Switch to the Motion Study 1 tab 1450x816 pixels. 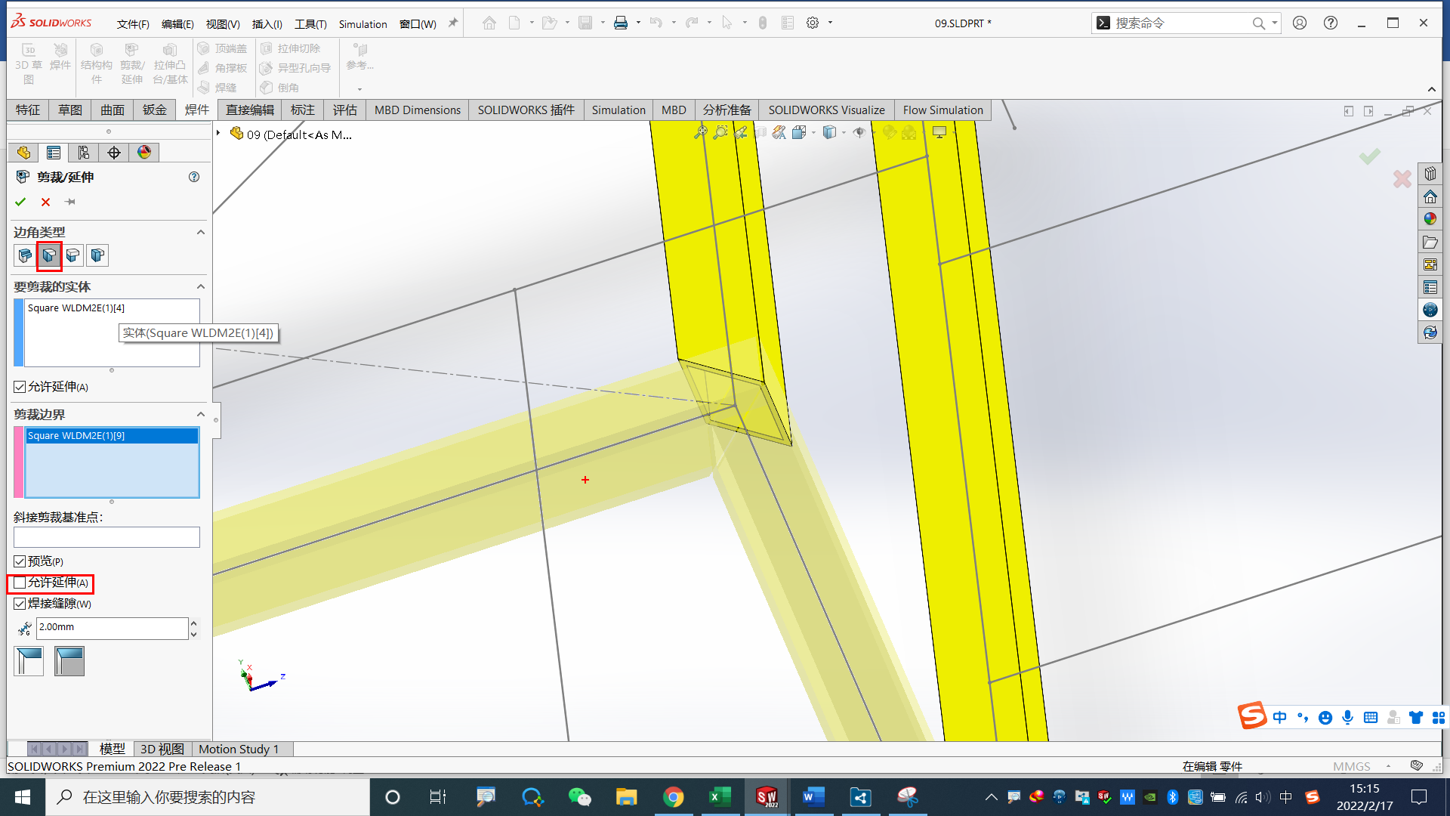pyautogui.click(x=239, y=749)
